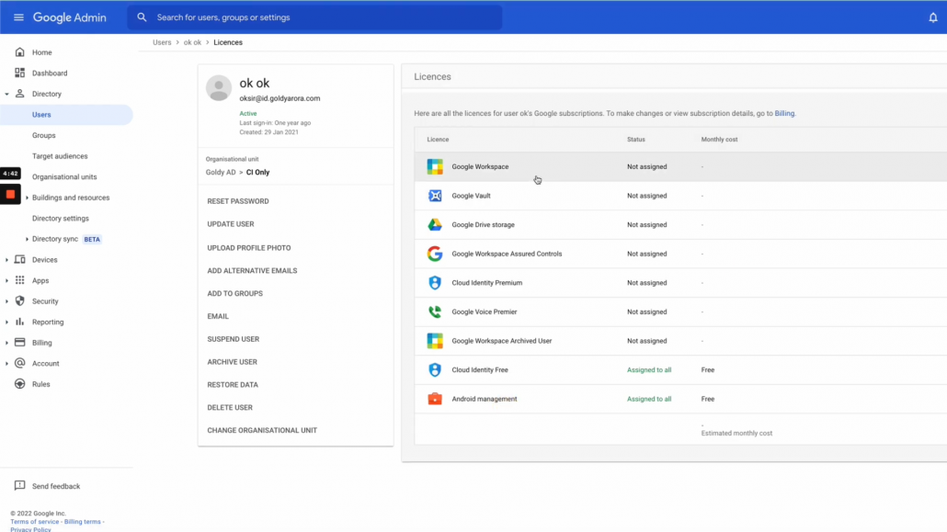Click the Apps grid icon
Image resolution: width=947 pixels, height=532 pixels.
pos(20,280)
